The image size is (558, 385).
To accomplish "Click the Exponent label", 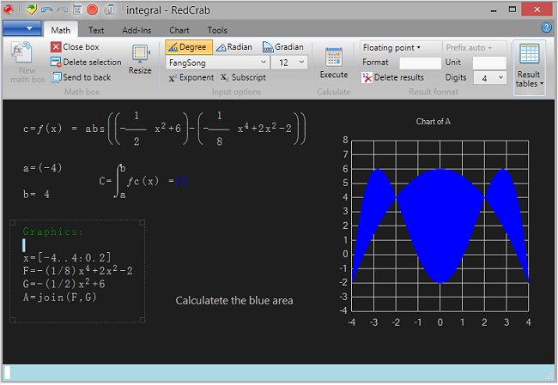I will (197, 77).
